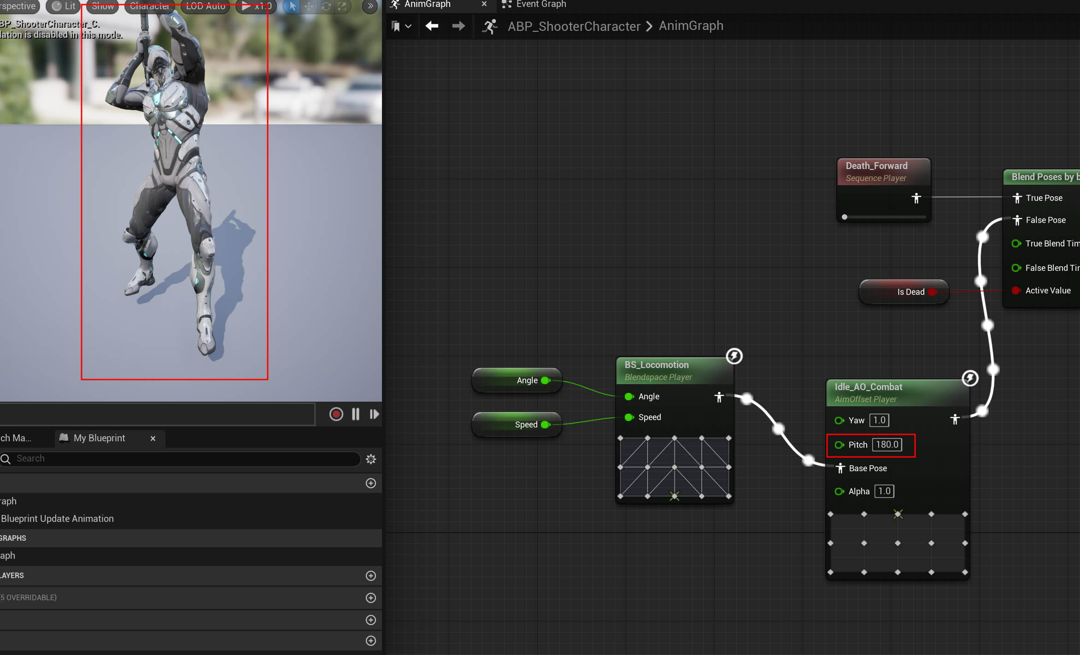Click the record animation button
1080x655 pixels.
336,414
